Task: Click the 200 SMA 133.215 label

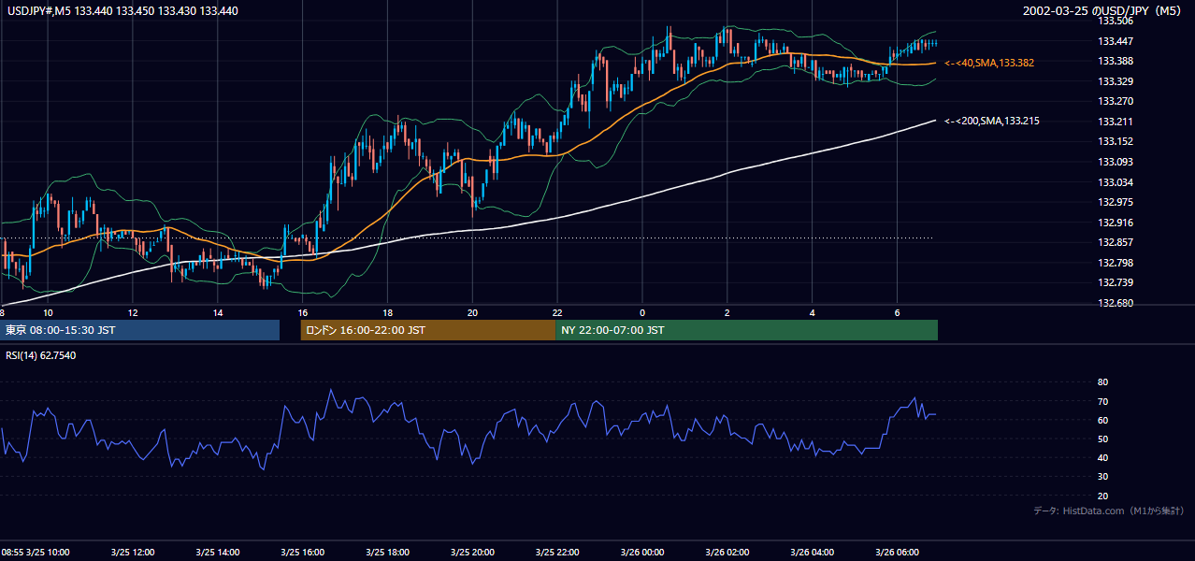Action: 992,122
